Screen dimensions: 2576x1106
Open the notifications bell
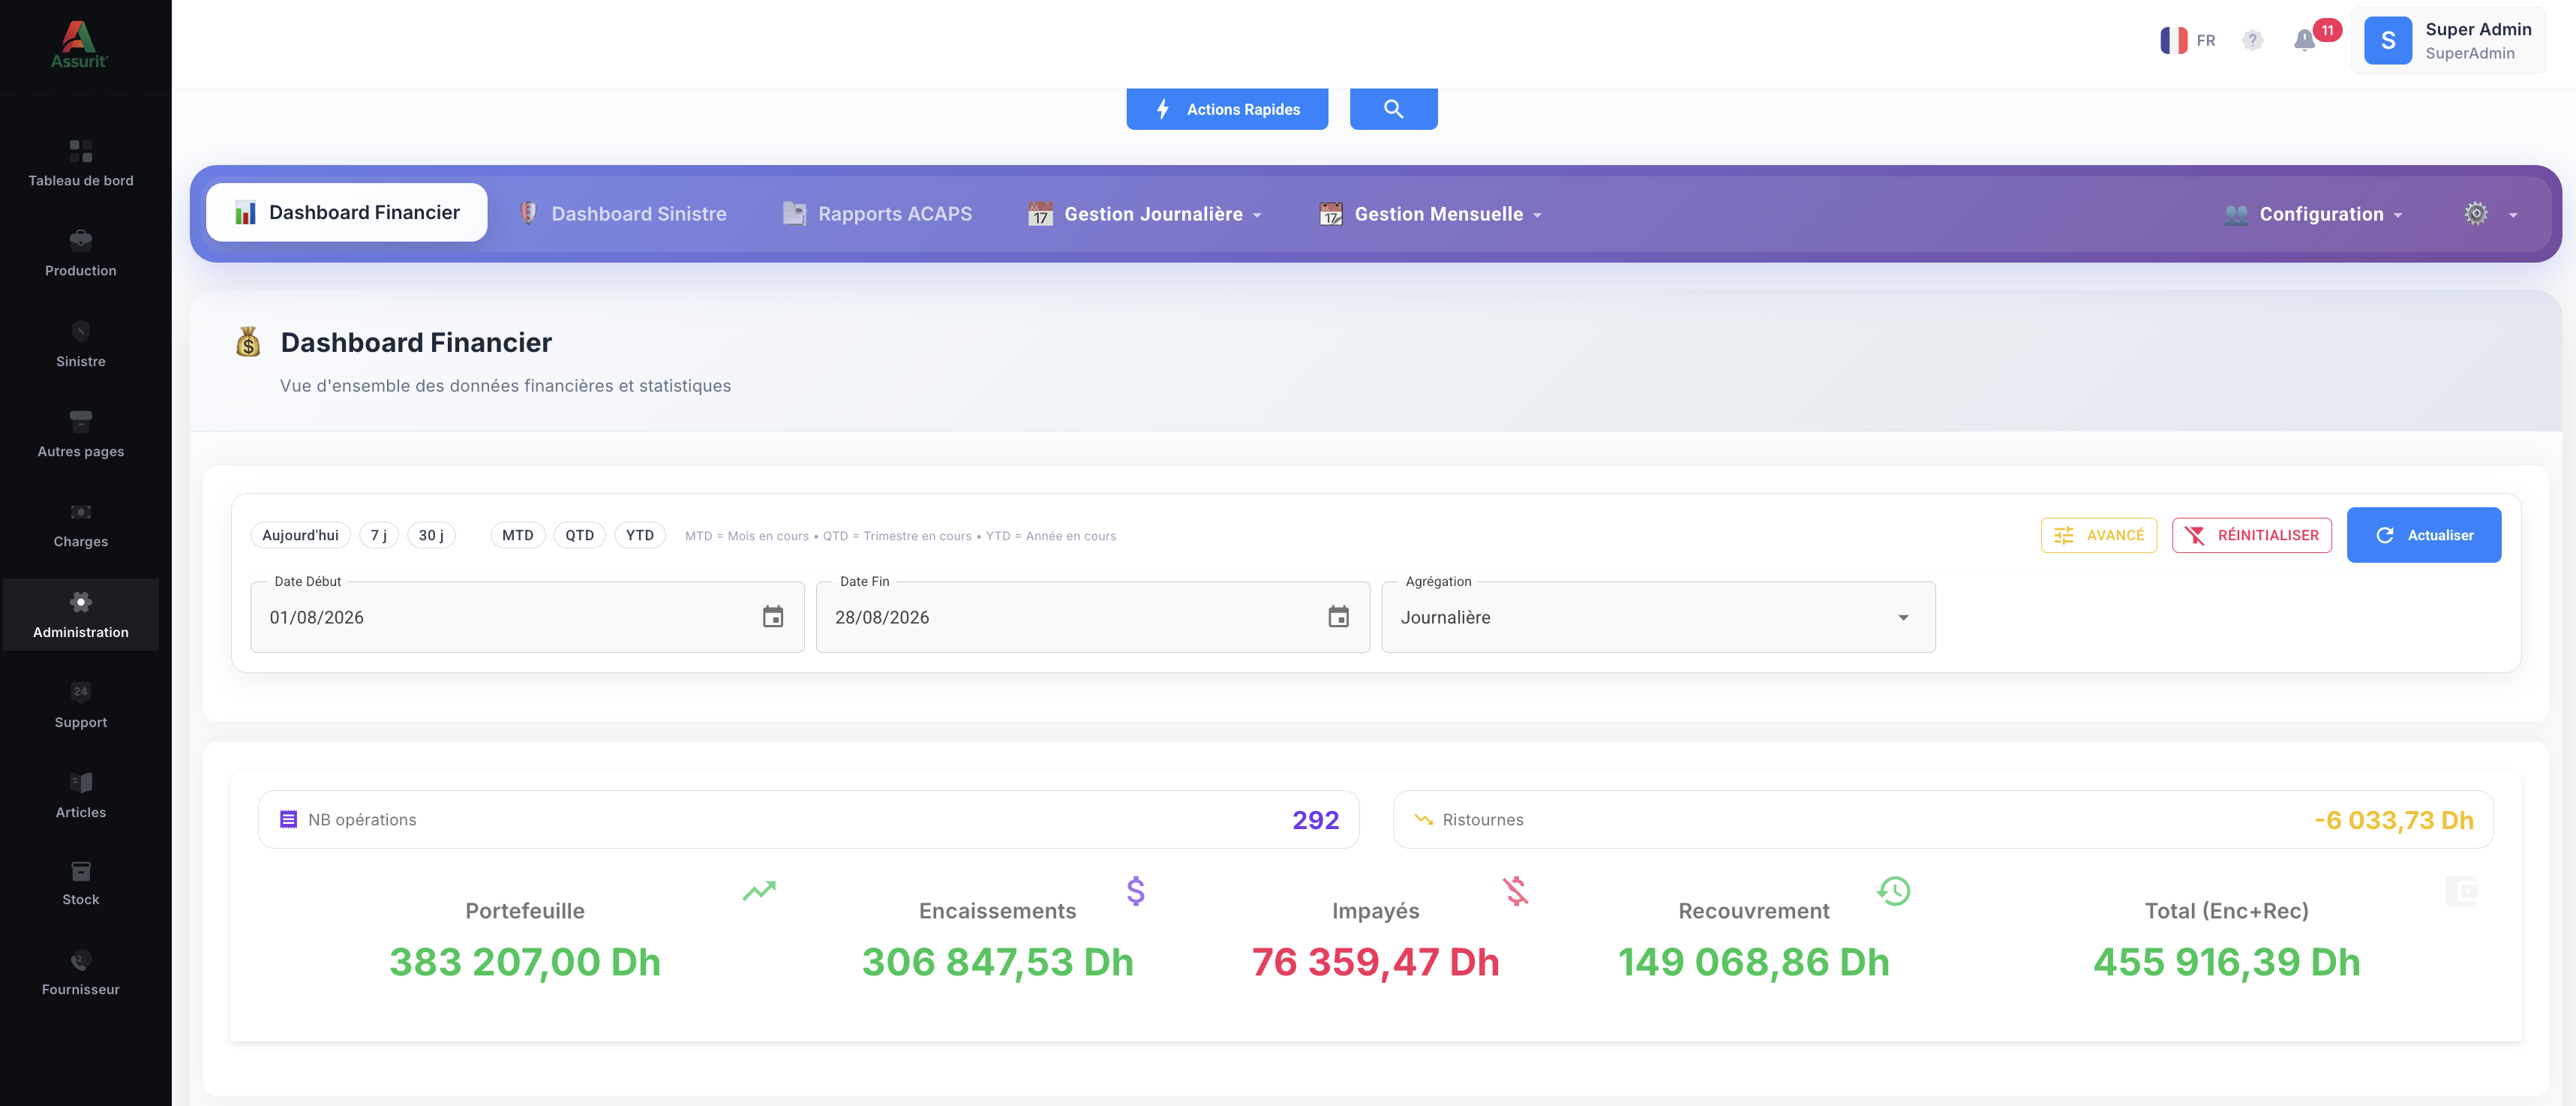pyautogui.click(x=2304, y=40)
